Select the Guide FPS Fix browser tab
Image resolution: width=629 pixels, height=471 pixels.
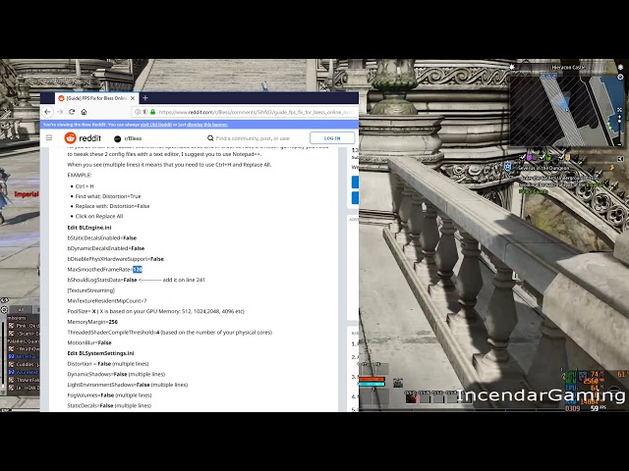point(93,98)
